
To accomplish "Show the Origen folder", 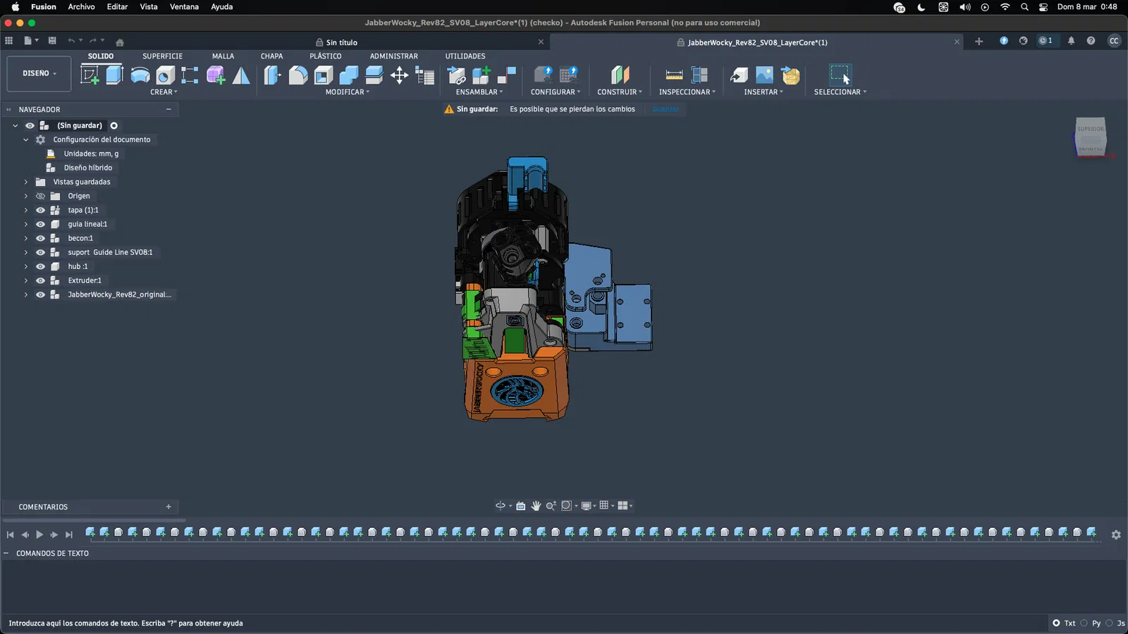I will click(x=40, y=196).
